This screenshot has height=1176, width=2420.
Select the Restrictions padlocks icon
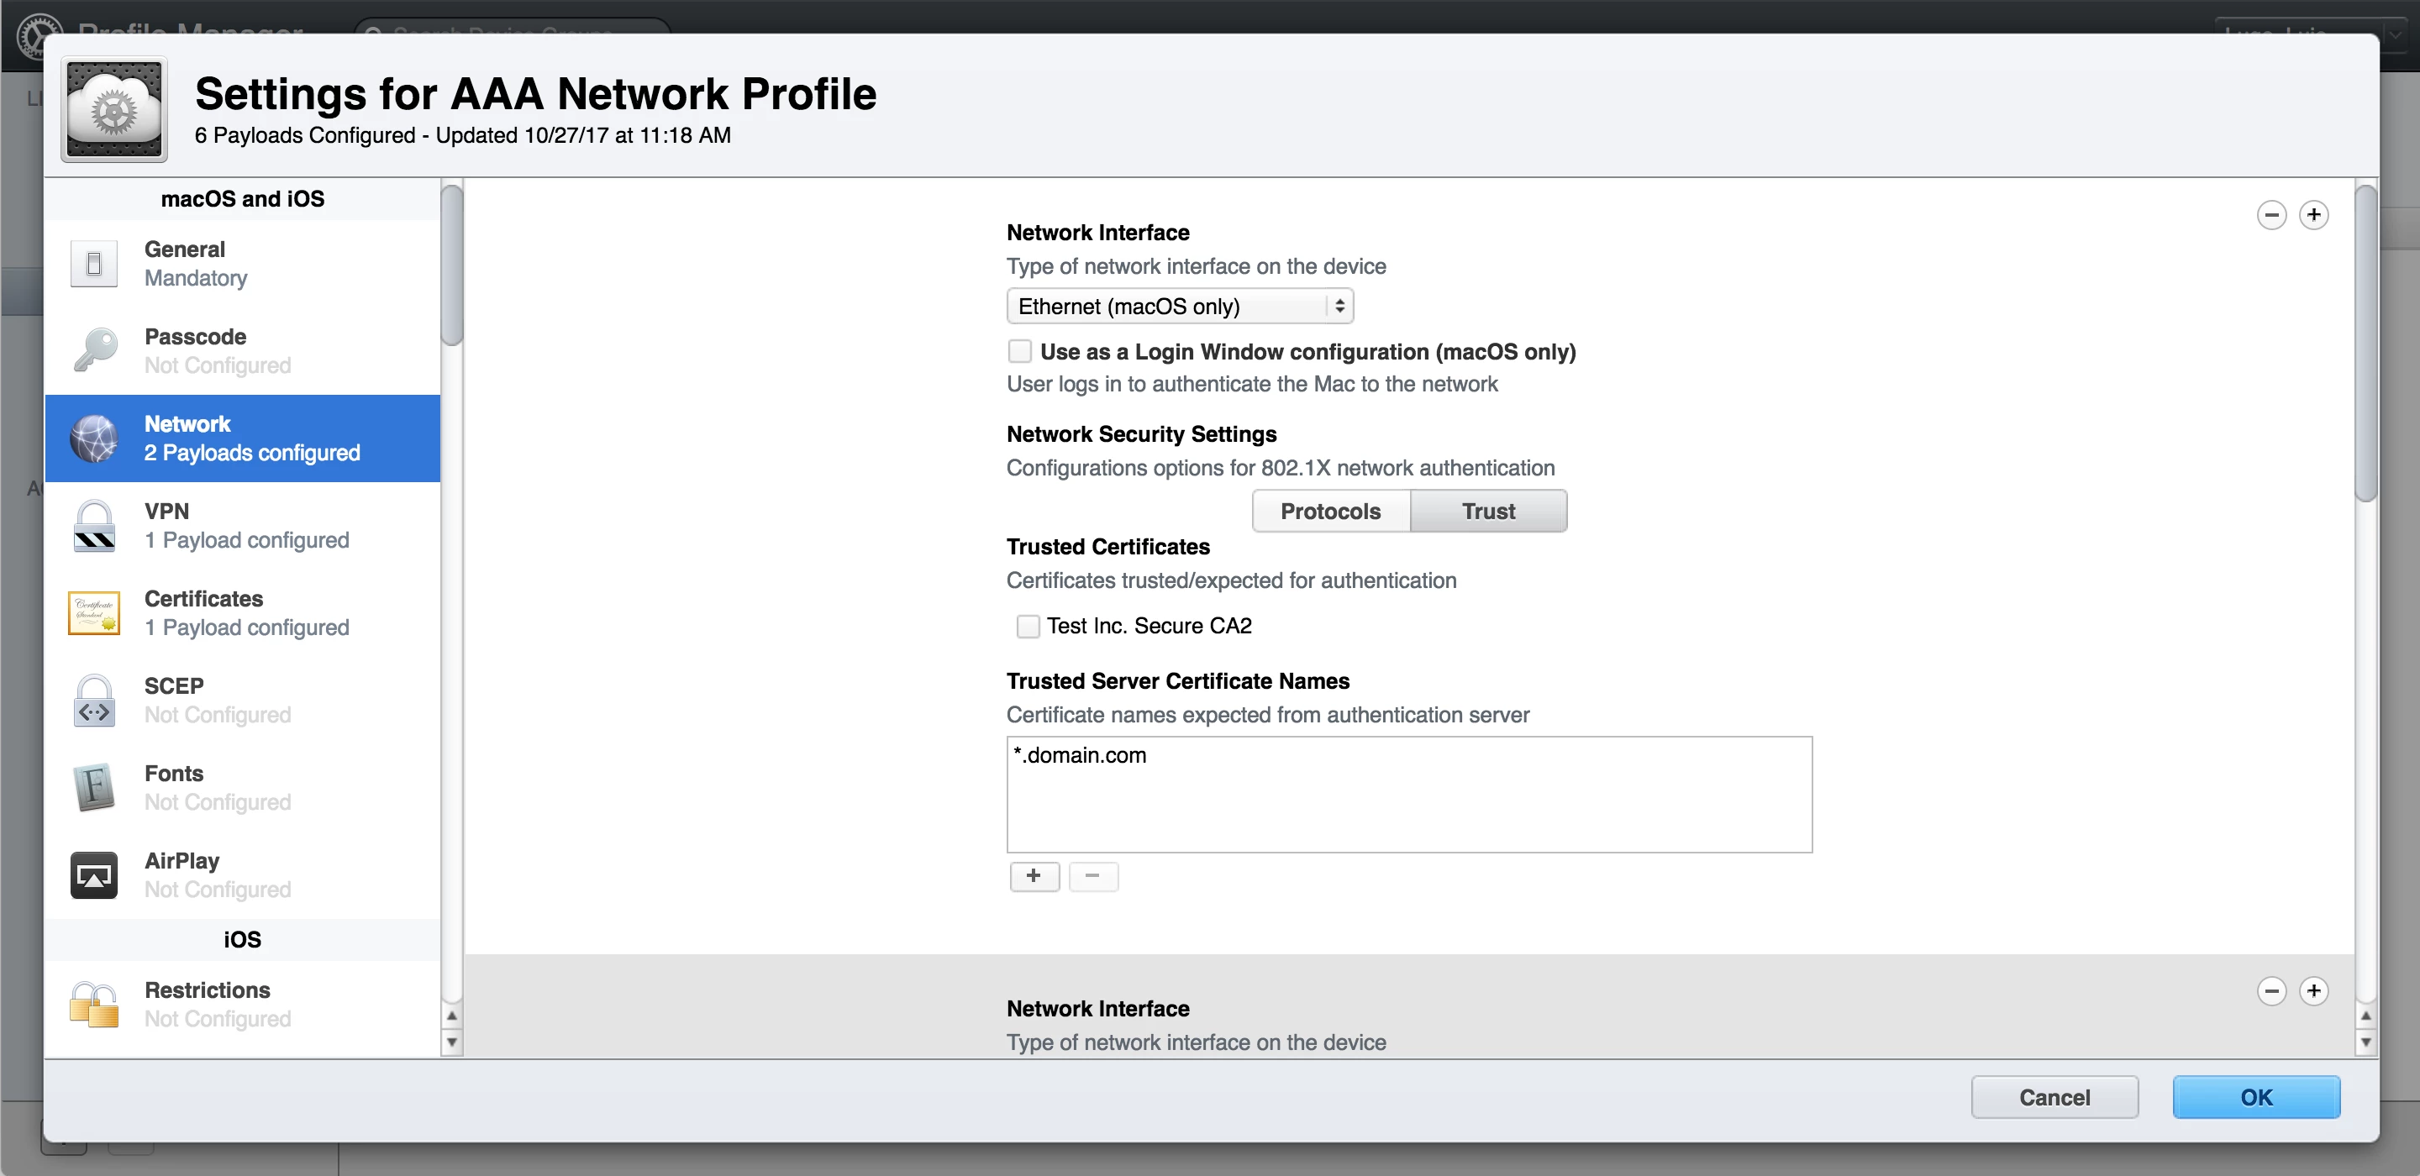point(94,1005)
